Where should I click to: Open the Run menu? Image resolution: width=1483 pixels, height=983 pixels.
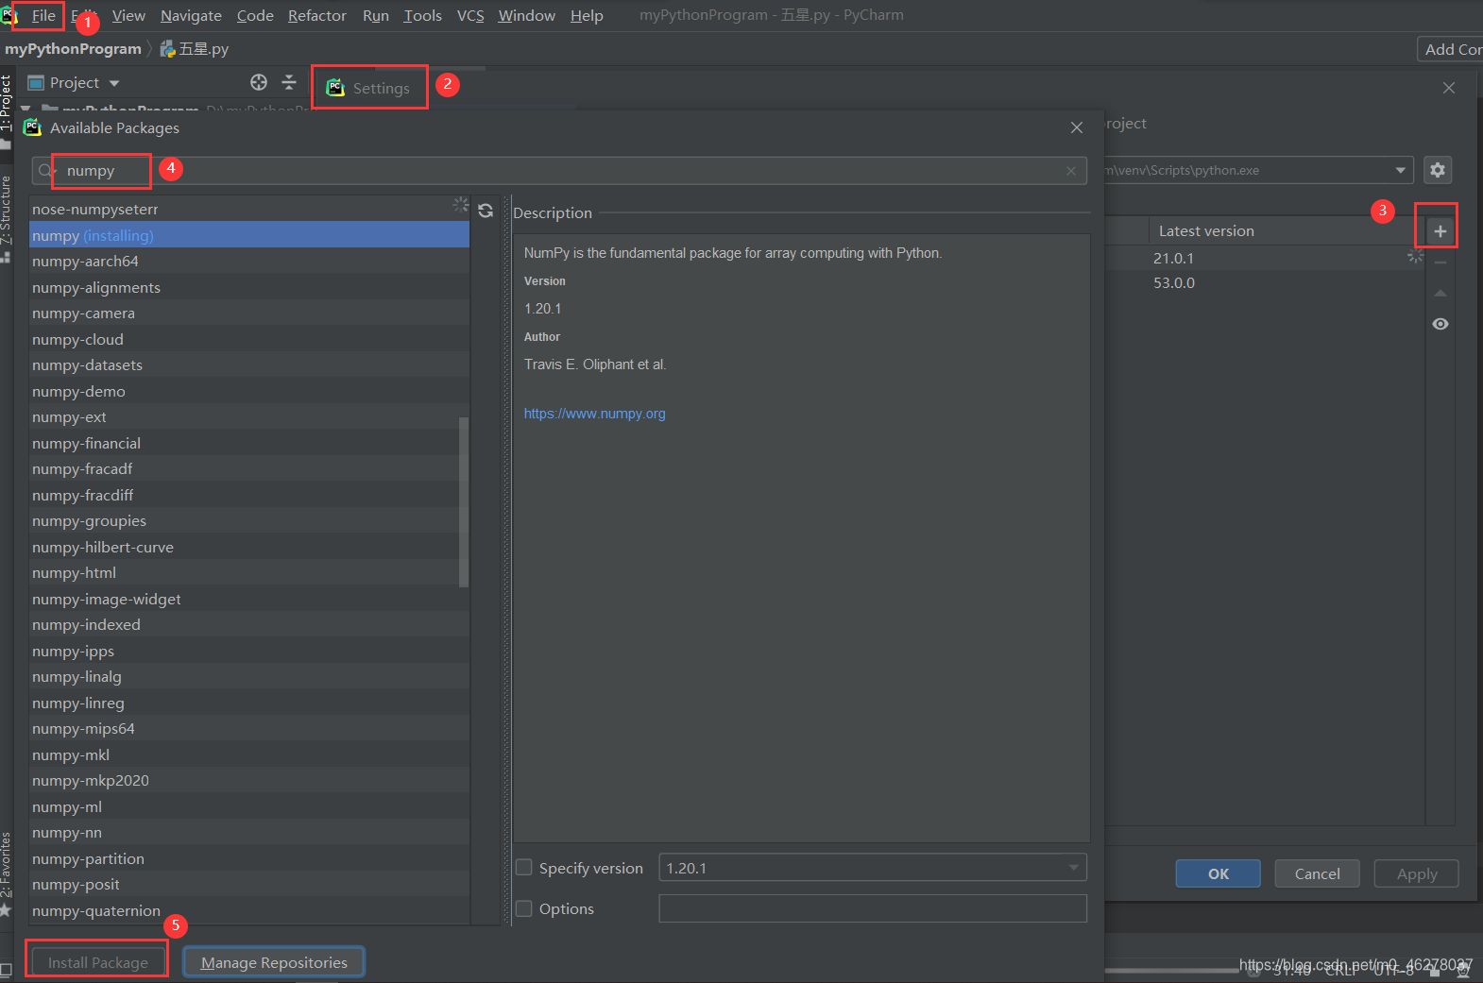(376, 16)
